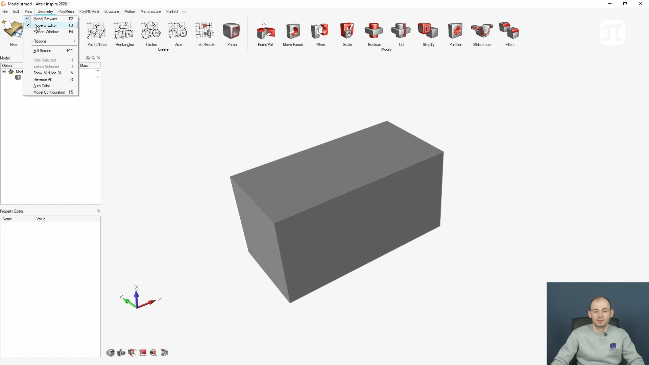Screen dimensions: 649x365
Task: Open the Edit menu
Action: coord(16,11)
